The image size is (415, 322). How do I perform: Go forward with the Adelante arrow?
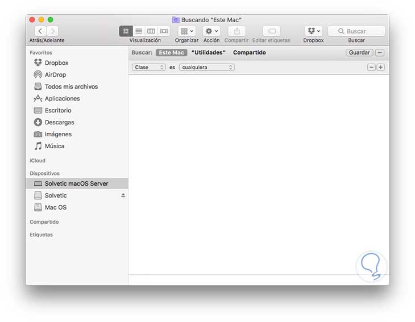53,31
